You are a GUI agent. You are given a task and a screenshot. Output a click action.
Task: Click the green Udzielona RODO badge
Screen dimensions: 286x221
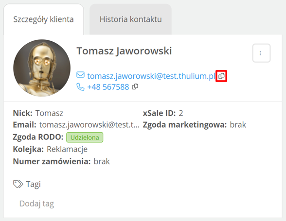(85, 137)
